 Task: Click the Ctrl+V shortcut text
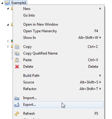pyautogui.click(x=93, y=60)
